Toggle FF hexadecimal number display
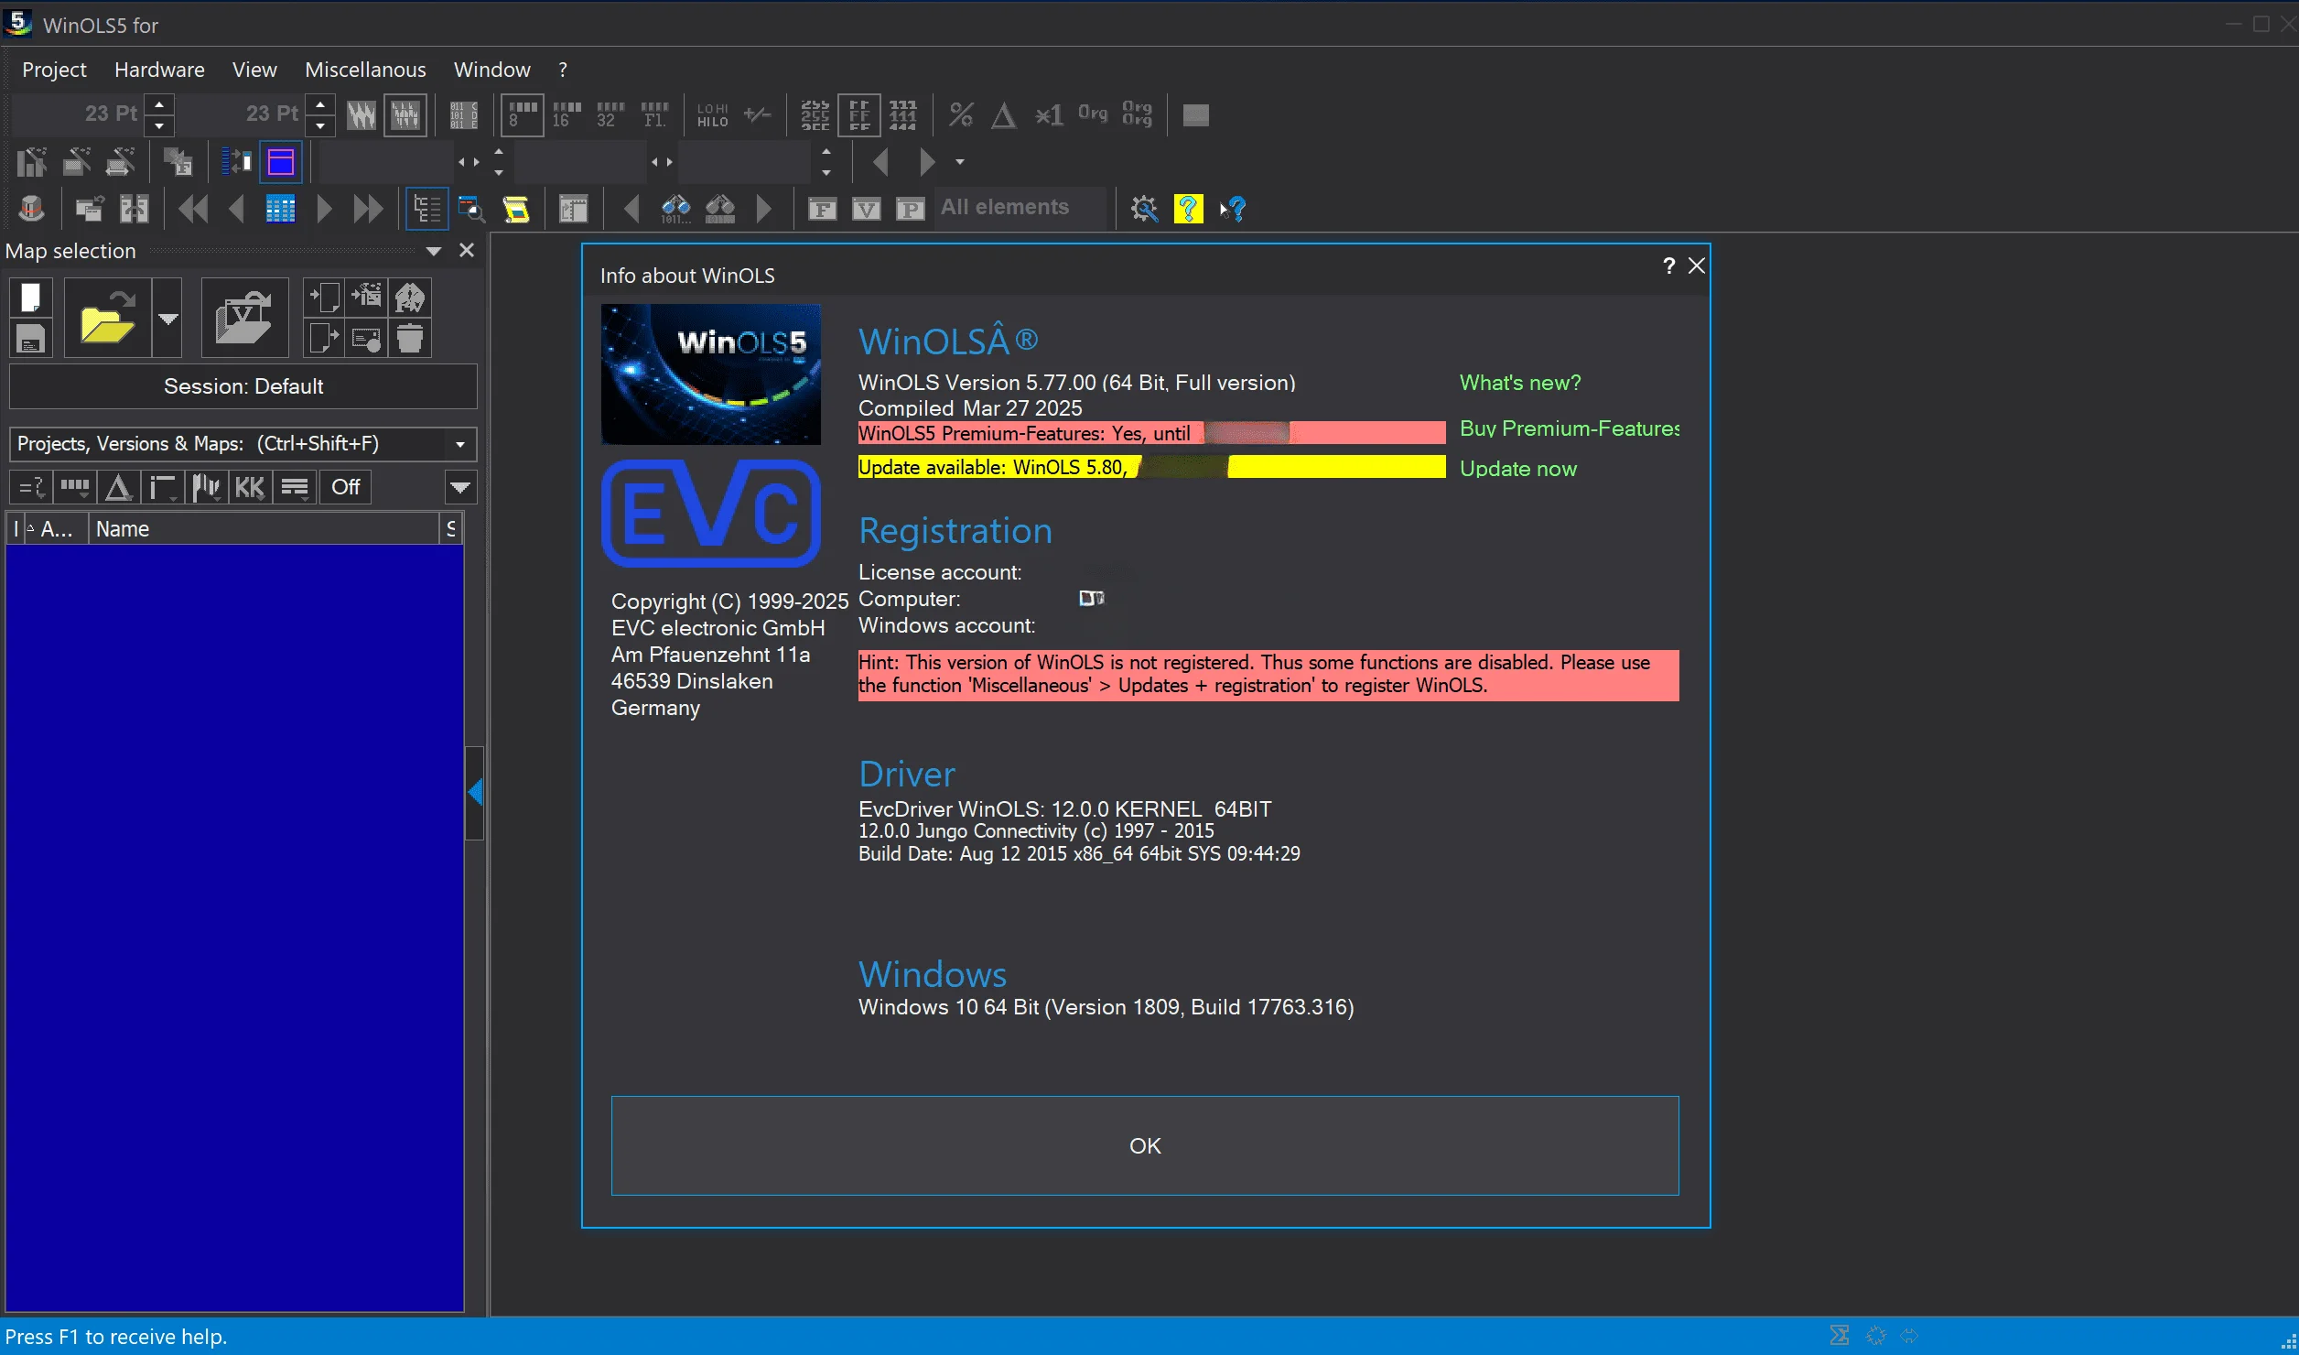The width and height of the screenshot is (2299, 1355). pos(859,114)
